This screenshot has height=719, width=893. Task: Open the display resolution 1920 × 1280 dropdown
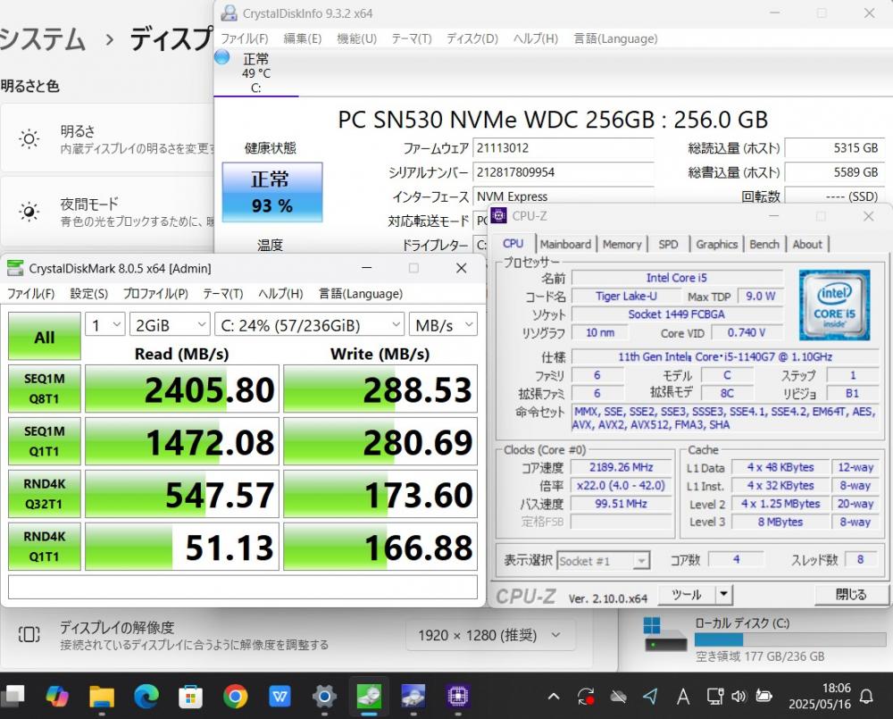pyautogui.click(x=490, y=635)
